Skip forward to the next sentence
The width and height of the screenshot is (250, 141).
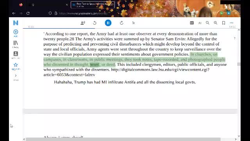pos(121,23)
